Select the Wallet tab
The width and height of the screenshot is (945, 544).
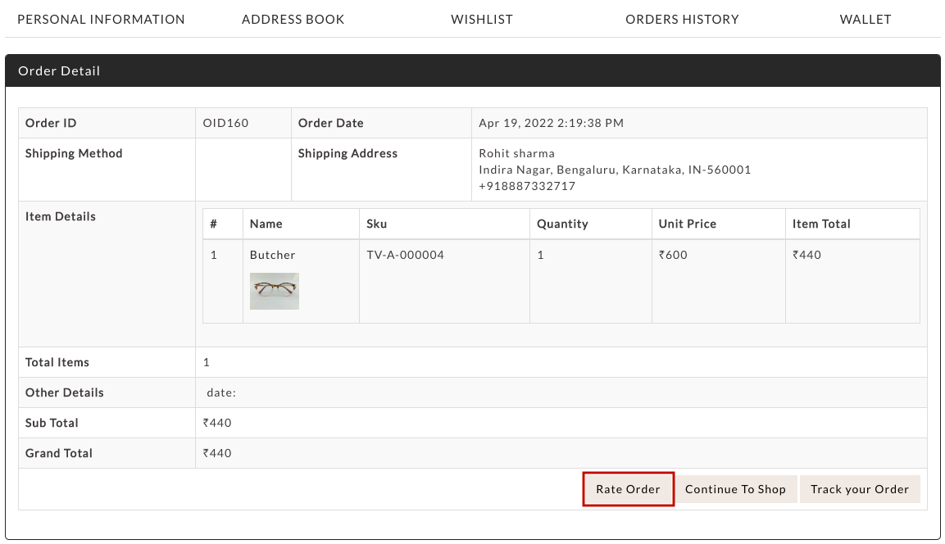tap(865, 19)
